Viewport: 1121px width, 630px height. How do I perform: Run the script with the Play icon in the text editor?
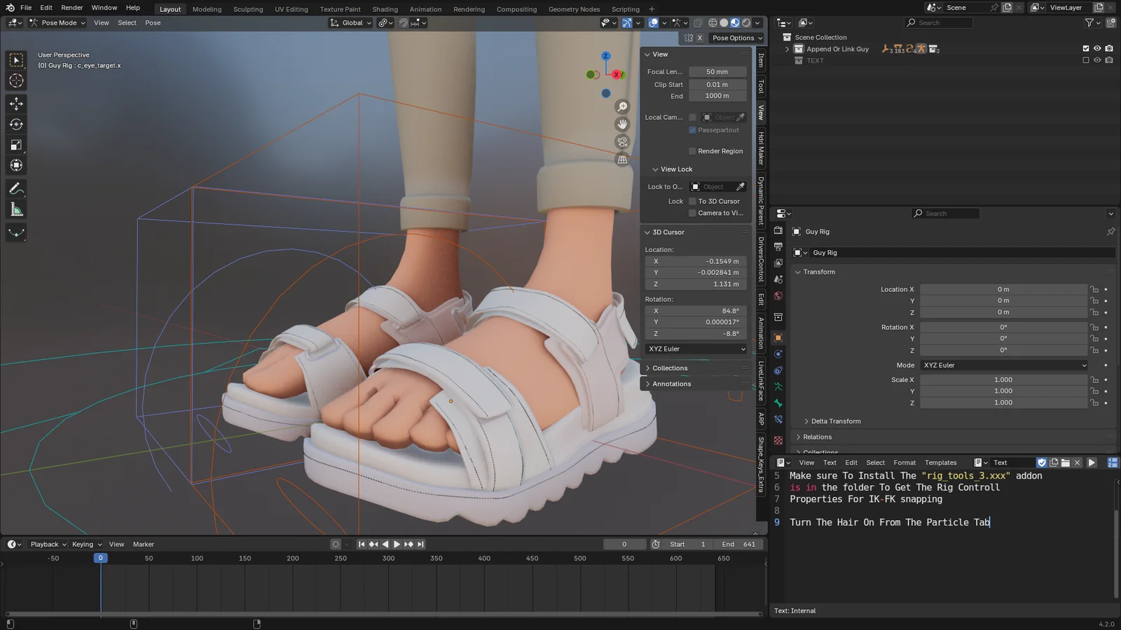click(1091, 462)
